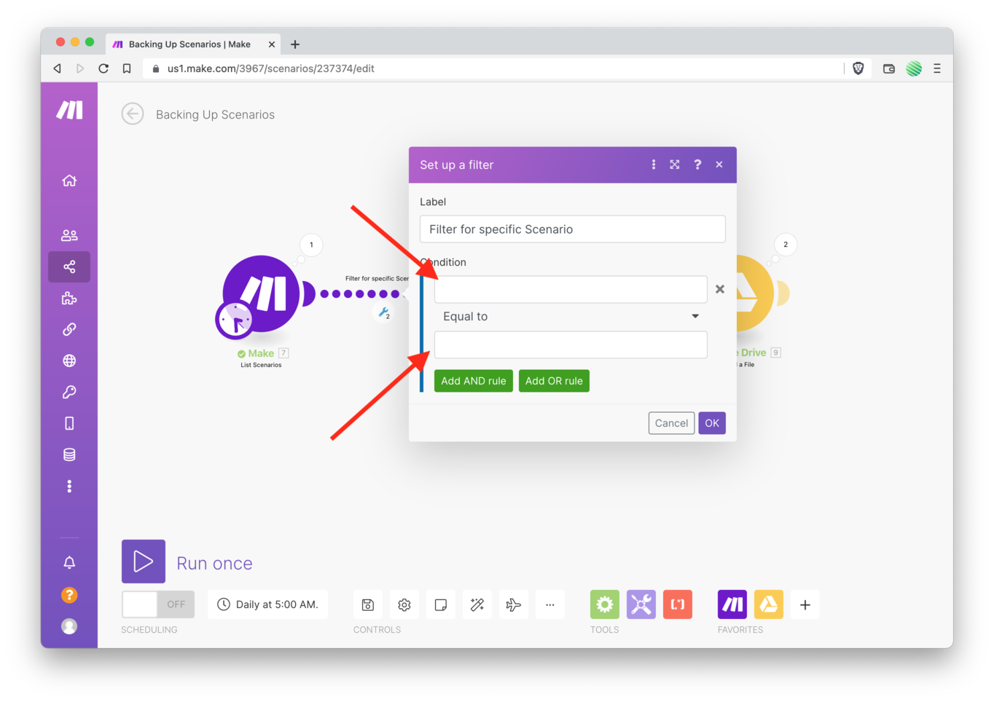Close the Set up a filter dialog
Screen dimensions: 994x702
(719, 165)
